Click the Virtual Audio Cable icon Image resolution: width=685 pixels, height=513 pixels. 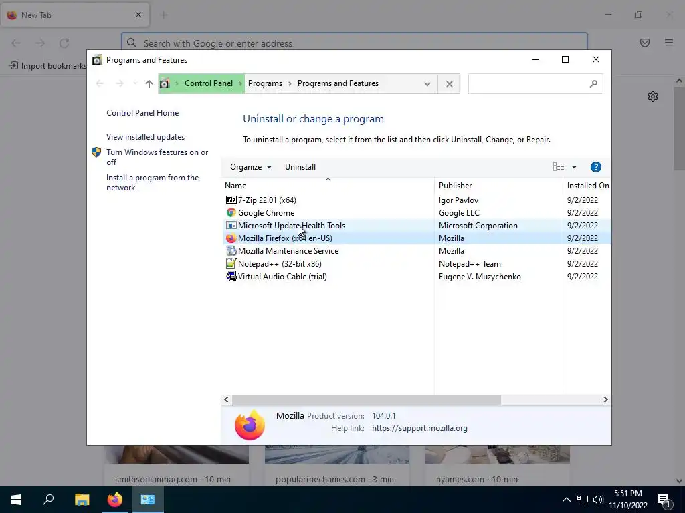(231, 276)
